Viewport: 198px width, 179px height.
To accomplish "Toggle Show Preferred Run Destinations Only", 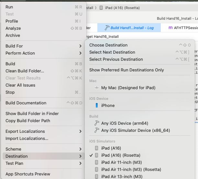I will click(x=140, y=70).
